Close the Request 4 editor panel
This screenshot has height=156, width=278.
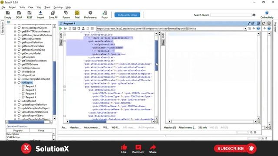[258, 23]
